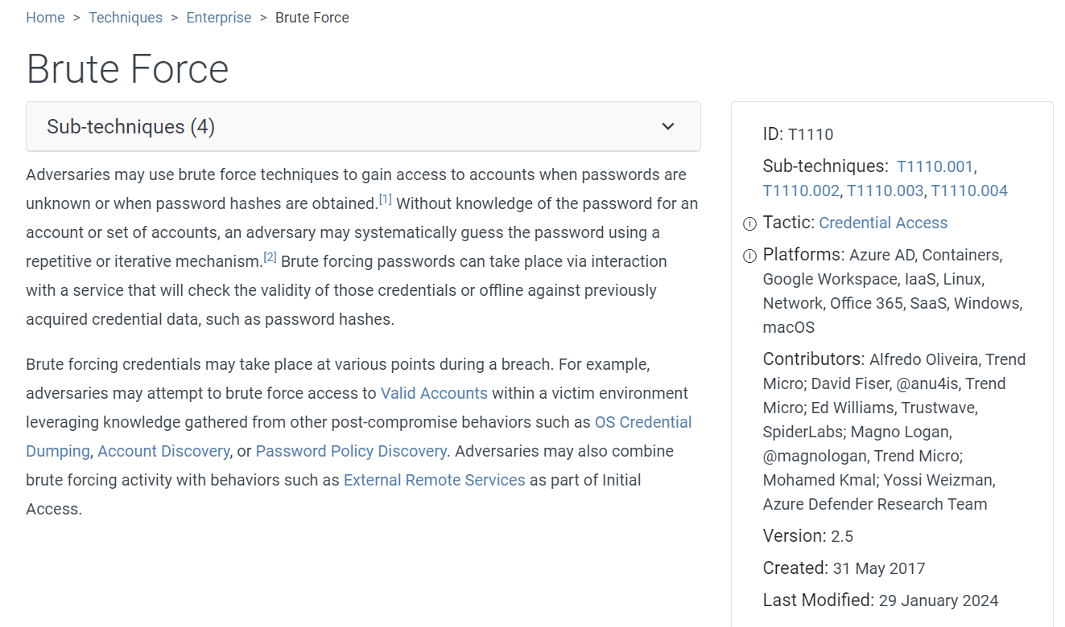This screenshot has width=1065, height=627.
Task: Open sub-technique T1110.002 link
Action: [x=800, y=191]
